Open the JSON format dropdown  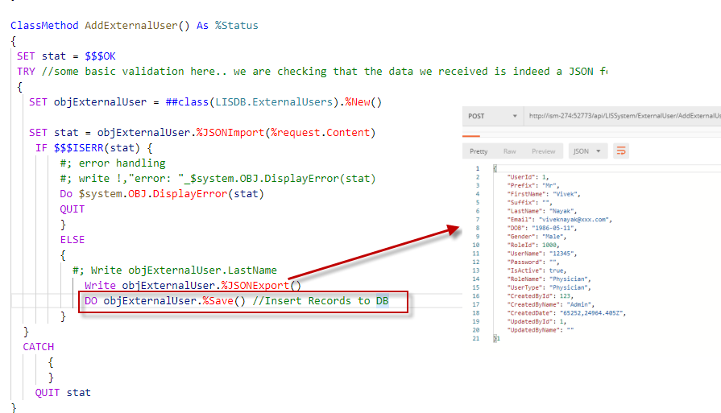tap(589, 151)
